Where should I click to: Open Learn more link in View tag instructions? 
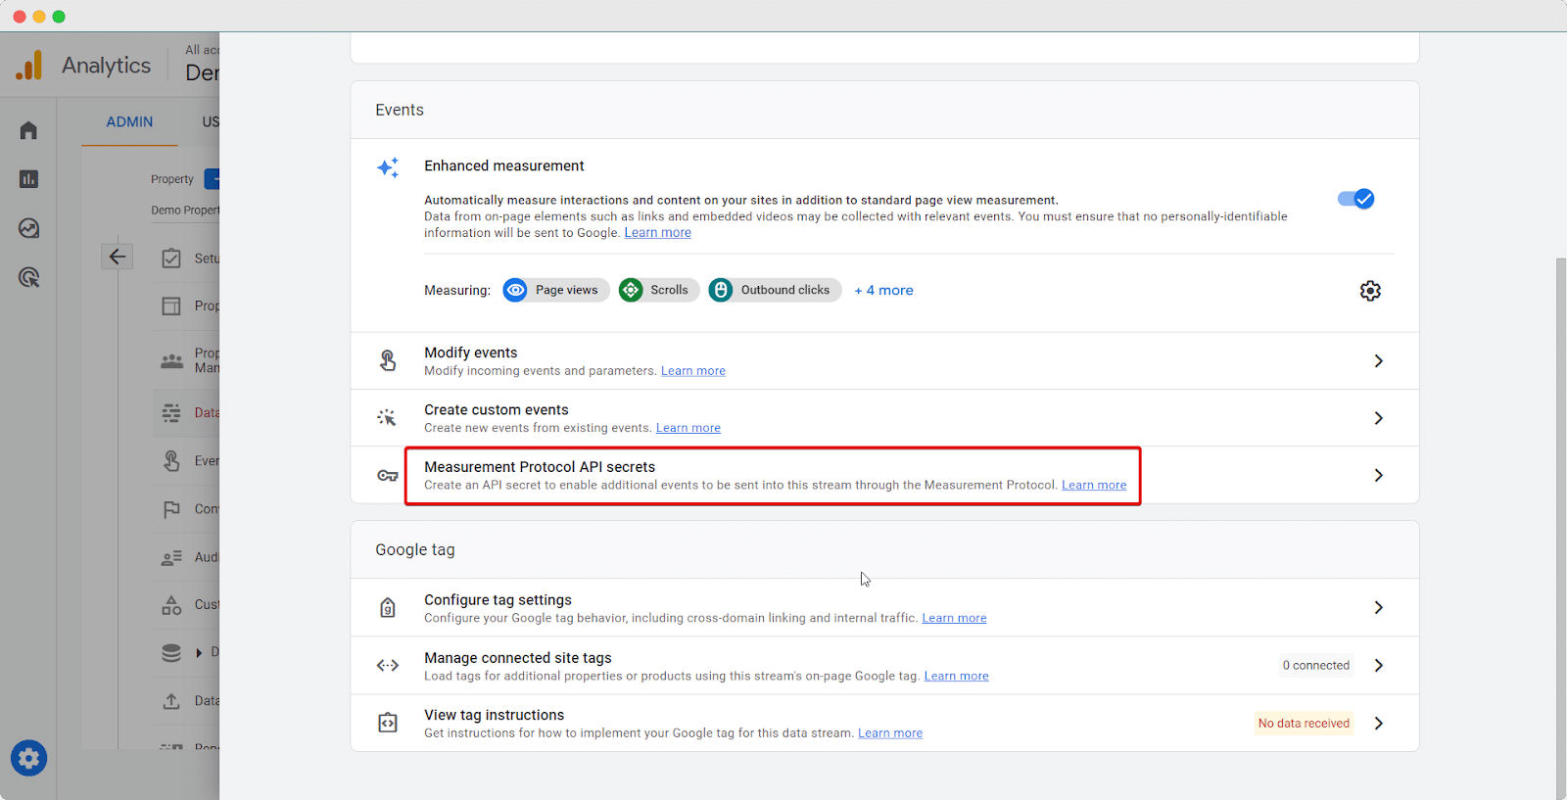(890, 733)
